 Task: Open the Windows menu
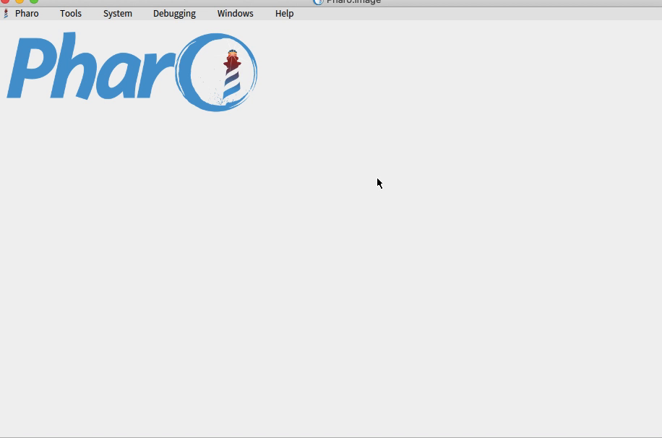tap(235, 14)
